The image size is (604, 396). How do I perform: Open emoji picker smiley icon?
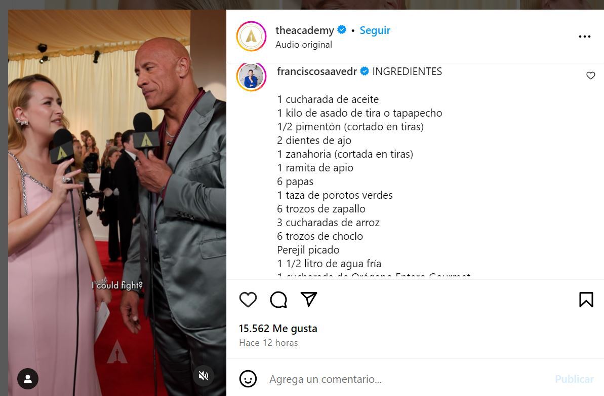point(248,379)
